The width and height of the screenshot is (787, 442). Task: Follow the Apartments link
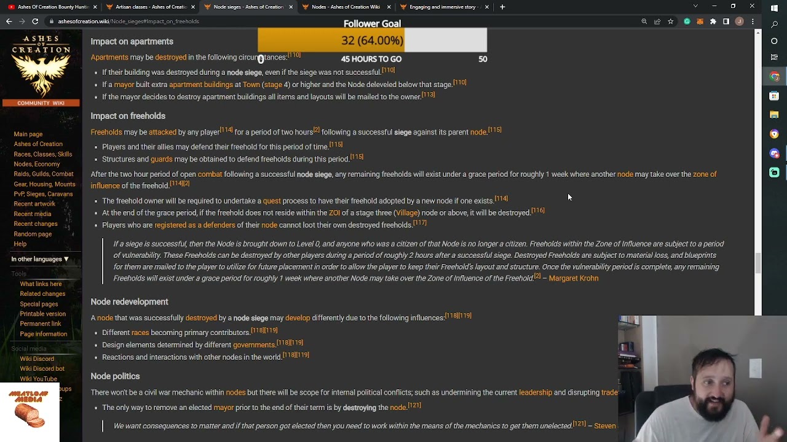(x=109, y=57)
